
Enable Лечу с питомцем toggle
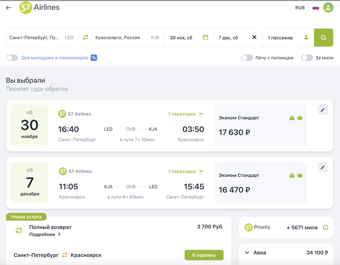(246, 58)
